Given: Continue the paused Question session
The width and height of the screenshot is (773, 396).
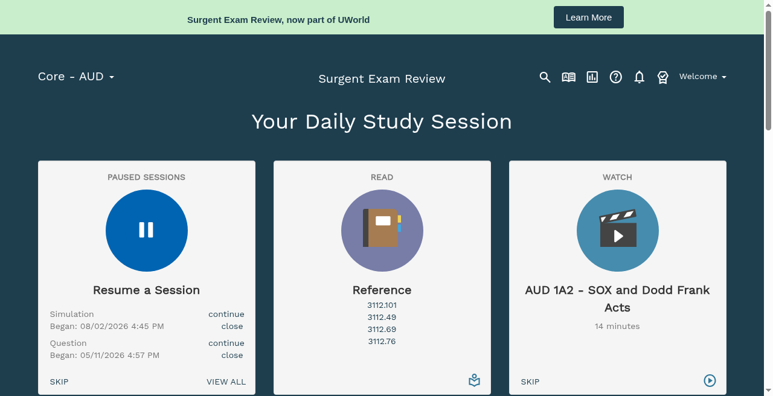Looking at the screenshot, I should pyautogui.click(x=226, y=343).
